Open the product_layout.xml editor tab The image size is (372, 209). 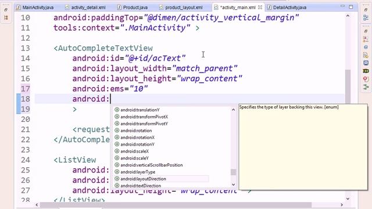(181, 8)
